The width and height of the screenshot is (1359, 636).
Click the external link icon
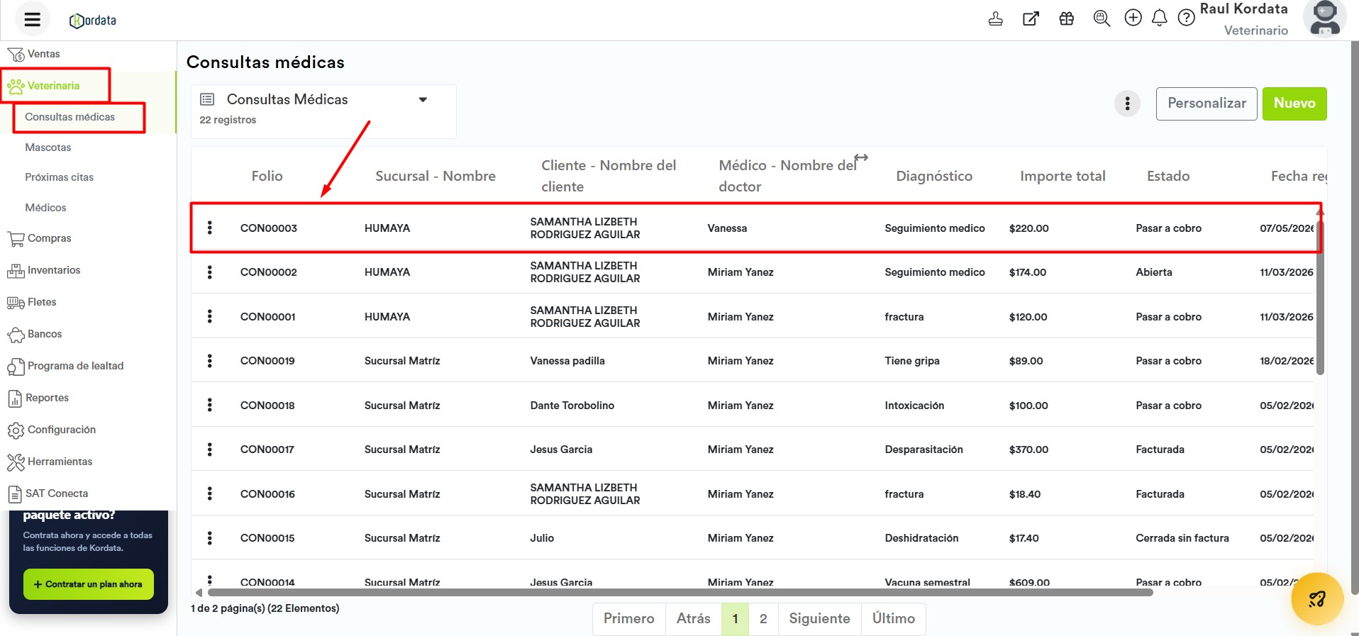[1031, 18]
